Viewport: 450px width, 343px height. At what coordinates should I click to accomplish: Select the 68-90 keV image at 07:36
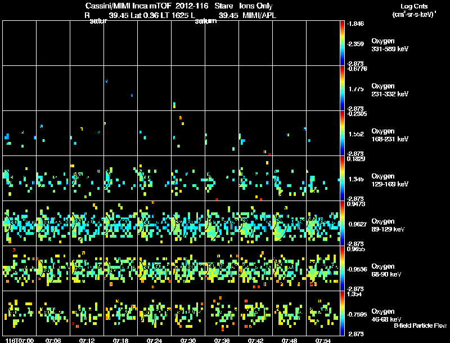(222, 269)
